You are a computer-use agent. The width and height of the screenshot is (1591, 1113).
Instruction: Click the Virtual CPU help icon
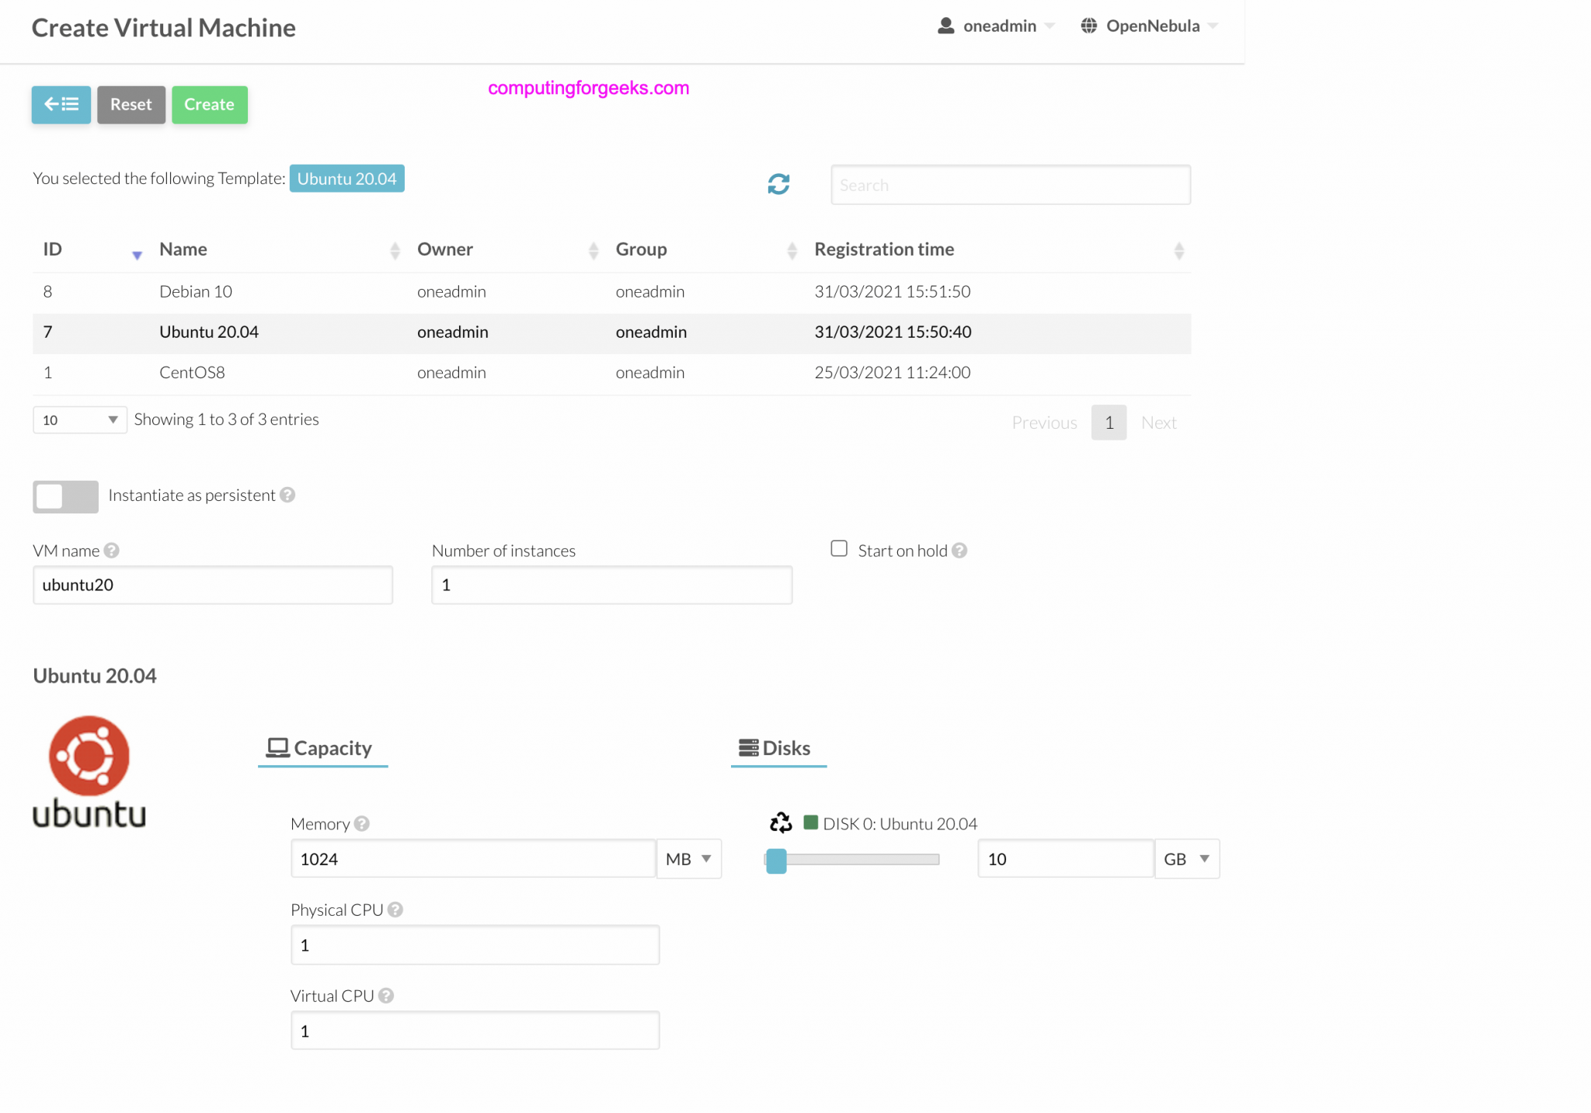coord(386,996)
